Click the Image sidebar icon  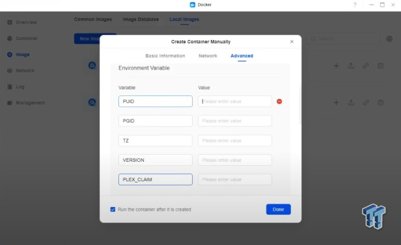coord(10,55)
